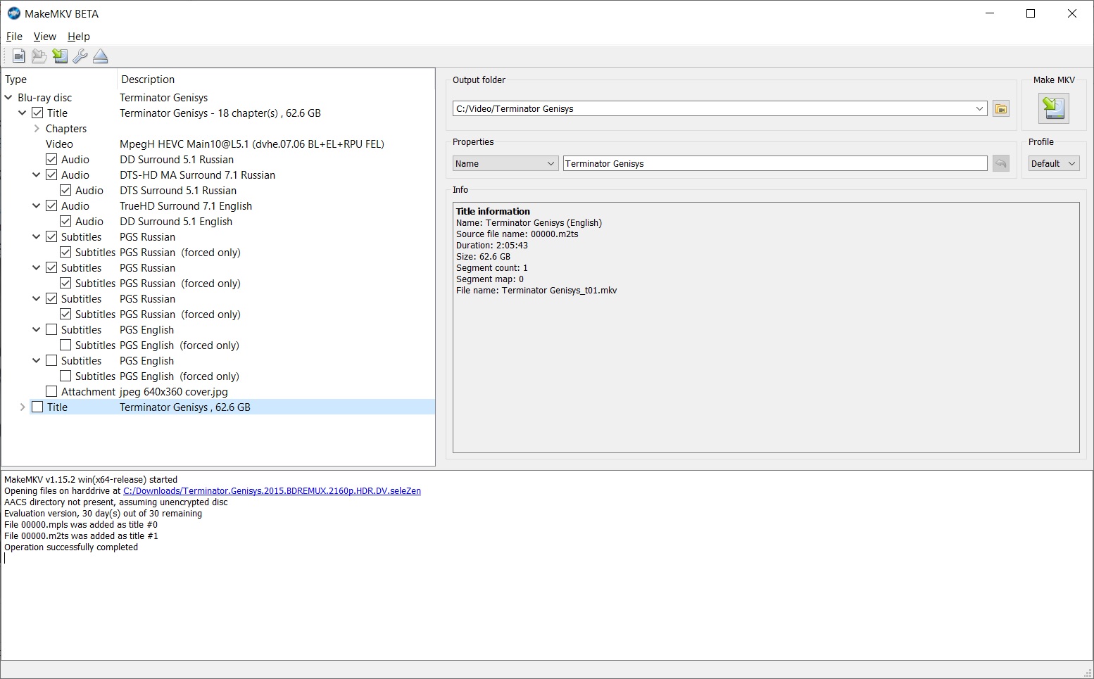1094x679 pixels.
Task: Click the Open files toolbar icon
Action: (x=19, y=56)
